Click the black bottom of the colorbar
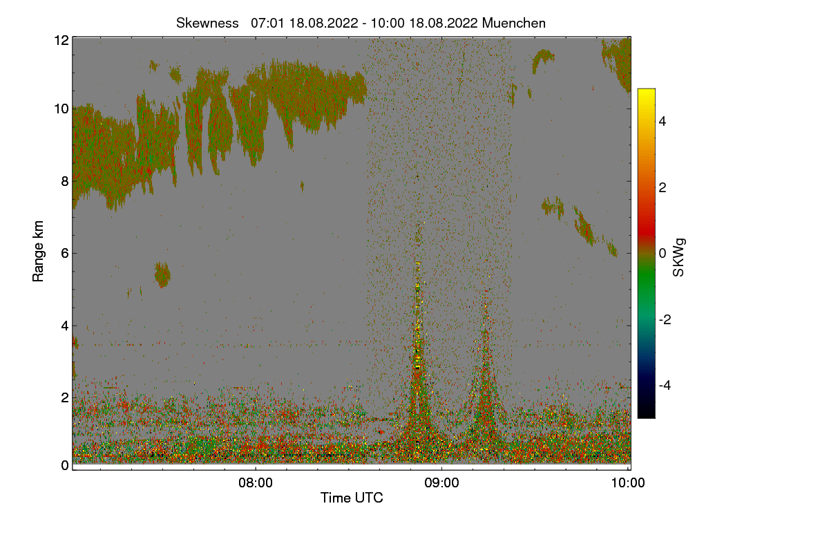The width and height of the screenshot is (829, 553). pos(646,411)
